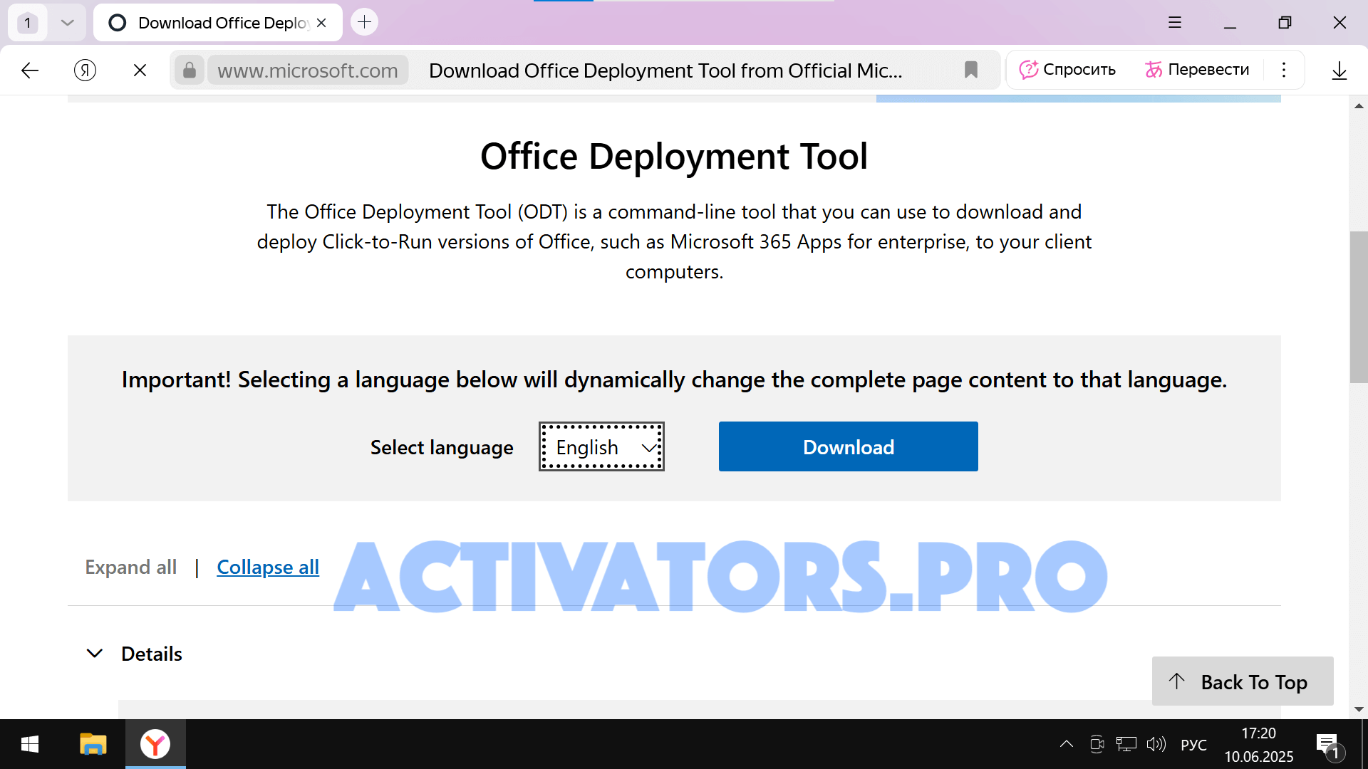Go back with the browser back arrow
The width and height of the screenshot is (1368, 769).
pyautogui.click(x=30, y=70)
